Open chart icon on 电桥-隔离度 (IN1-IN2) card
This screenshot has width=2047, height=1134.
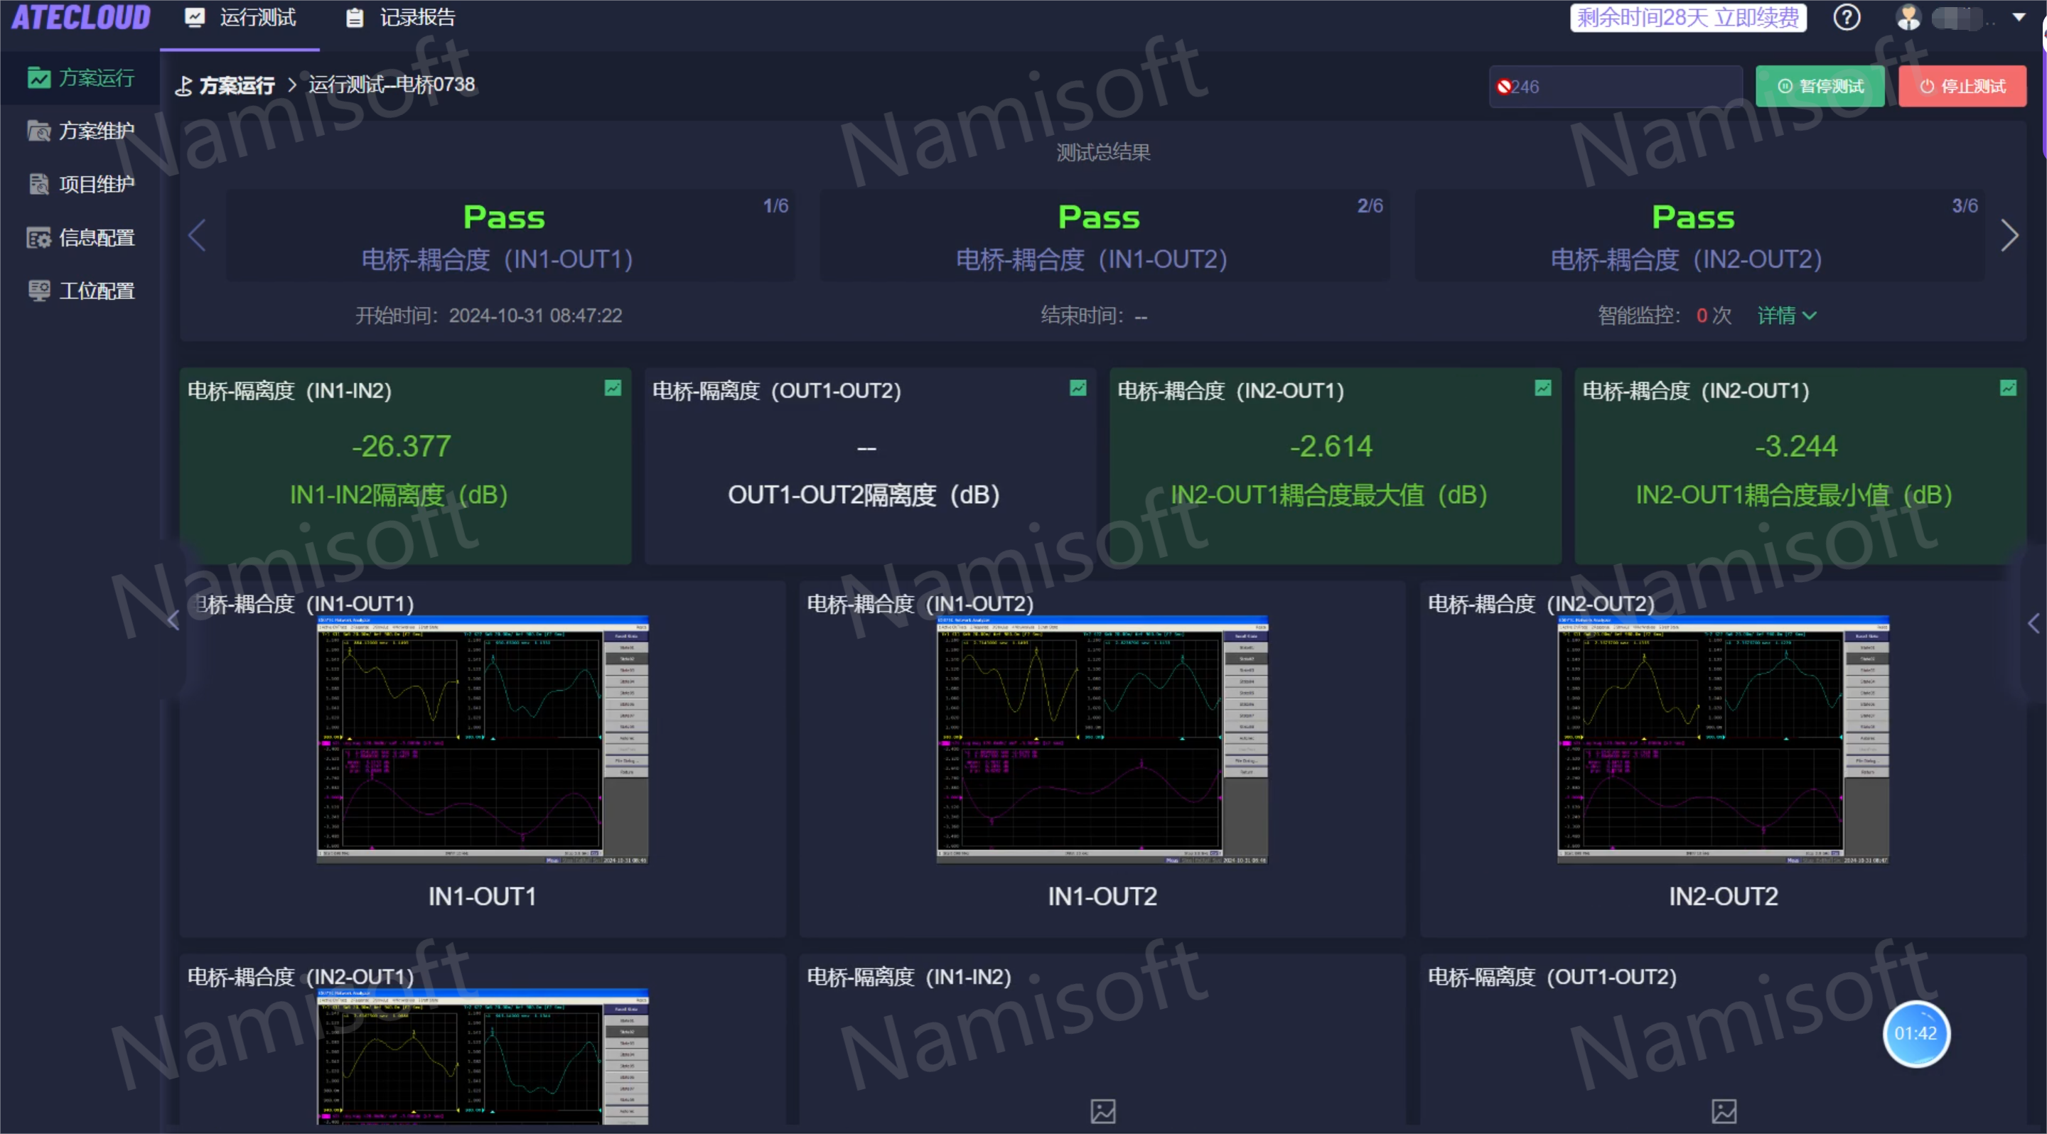[613, 387]
